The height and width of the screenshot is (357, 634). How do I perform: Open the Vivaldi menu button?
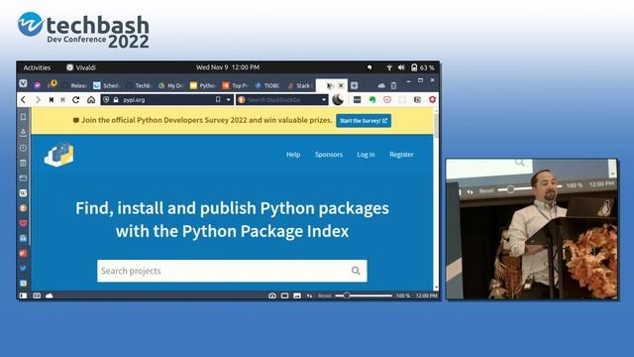[23, 83]
